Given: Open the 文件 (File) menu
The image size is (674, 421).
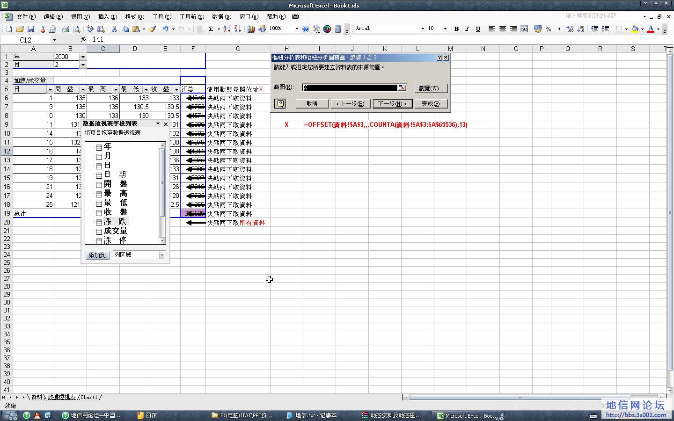Looking at the screenshot, I should coord(26,17).
